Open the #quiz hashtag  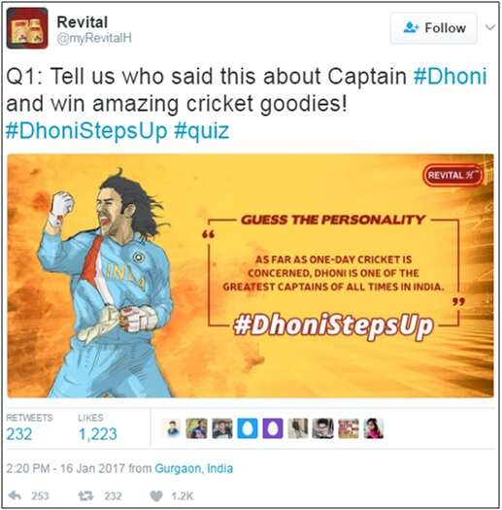(x=202, y=131)
